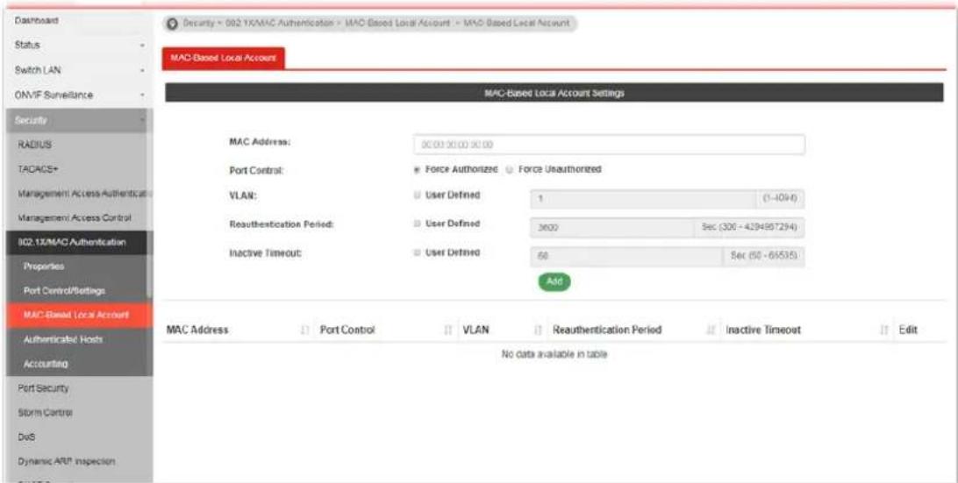Click the breadcrumb location icon
This screenshot has height=483, width=958.
[x=173, y=23]
